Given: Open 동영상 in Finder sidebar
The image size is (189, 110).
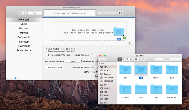Looking at the screenshot, I should coord(107,95).
